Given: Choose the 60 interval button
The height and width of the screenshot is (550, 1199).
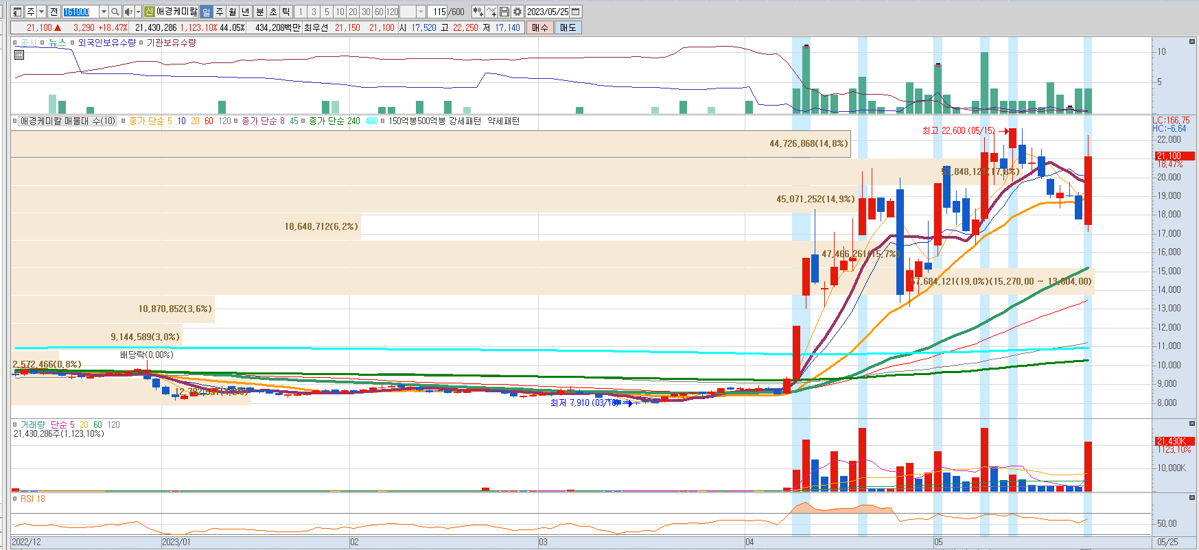Looking at the screenshot, I should (379, 12).
